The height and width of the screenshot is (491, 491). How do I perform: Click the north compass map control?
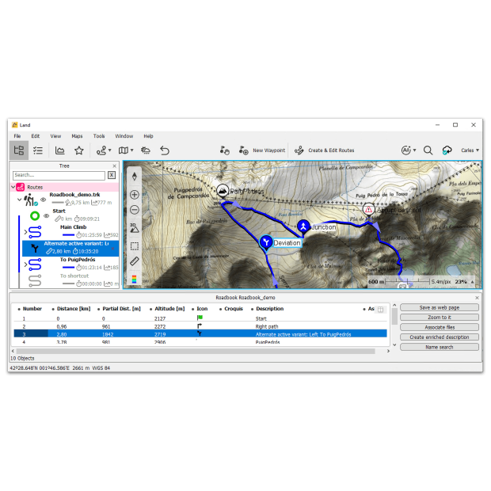tap(135, 177)
